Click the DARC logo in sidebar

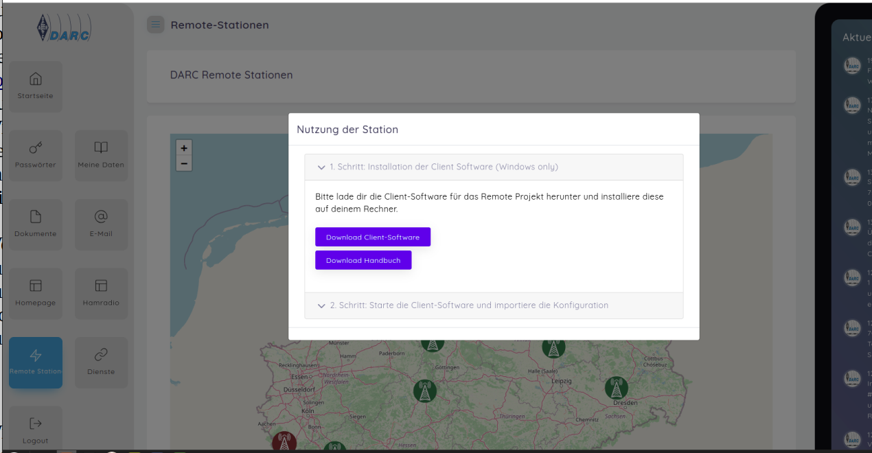pos(63,29)
